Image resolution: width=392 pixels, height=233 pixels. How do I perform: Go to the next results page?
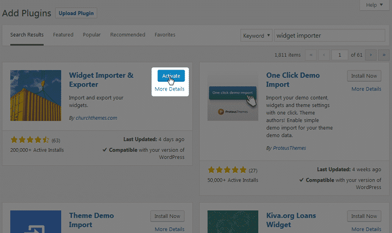coord(371,55)
